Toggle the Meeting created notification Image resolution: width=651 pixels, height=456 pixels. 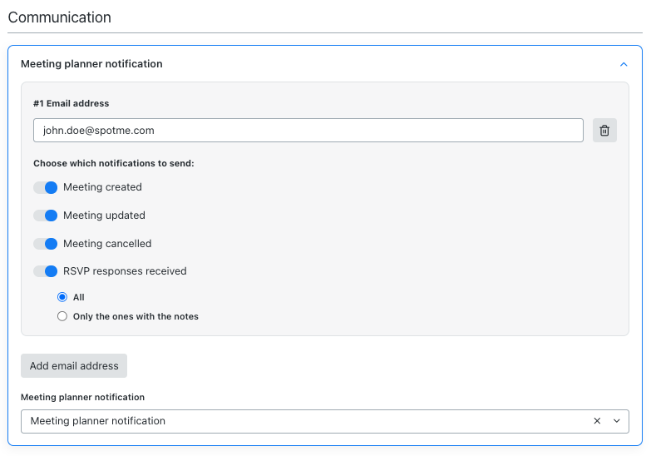[45, 187]
